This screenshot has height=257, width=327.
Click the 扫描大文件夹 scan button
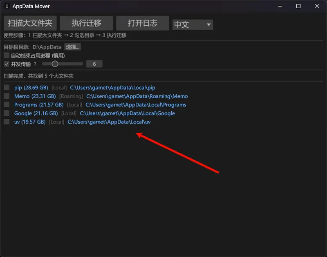point(30,23)
